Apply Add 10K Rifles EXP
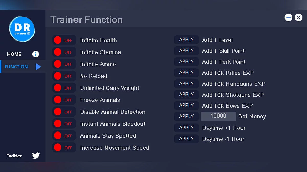This screenshot has height=172, width=307. pyautogui.click(x=186, y=73)
